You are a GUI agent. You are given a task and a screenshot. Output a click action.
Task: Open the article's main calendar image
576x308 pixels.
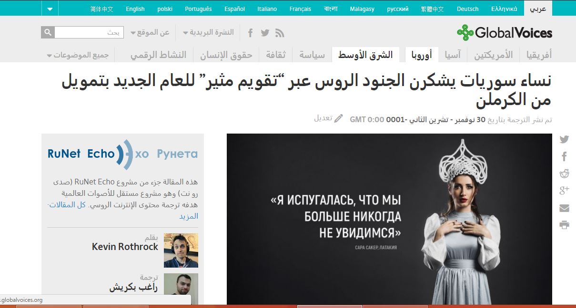point(389,219)
